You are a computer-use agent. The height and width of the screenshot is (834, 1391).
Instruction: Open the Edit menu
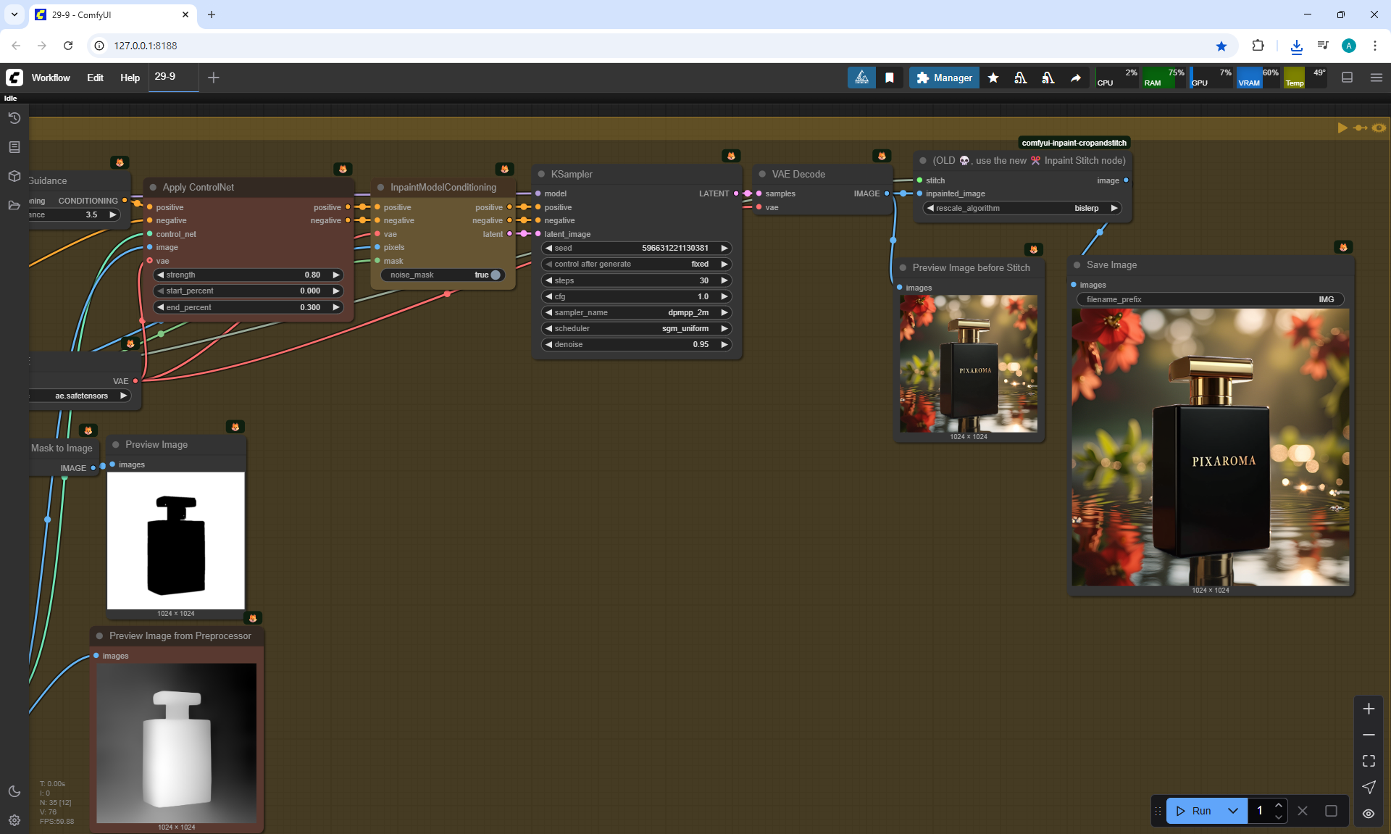pos(95,78)
